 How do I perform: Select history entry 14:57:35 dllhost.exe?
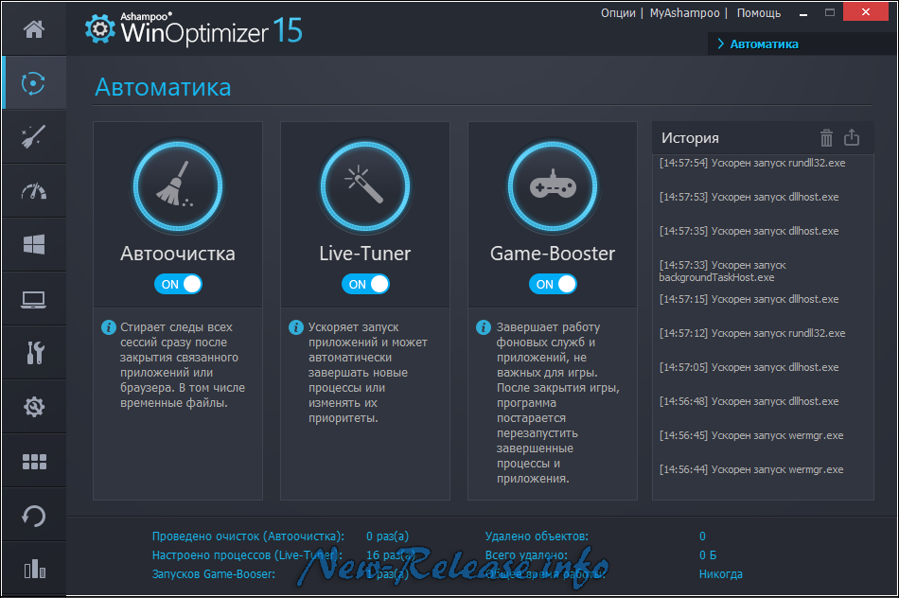point(749,231)
